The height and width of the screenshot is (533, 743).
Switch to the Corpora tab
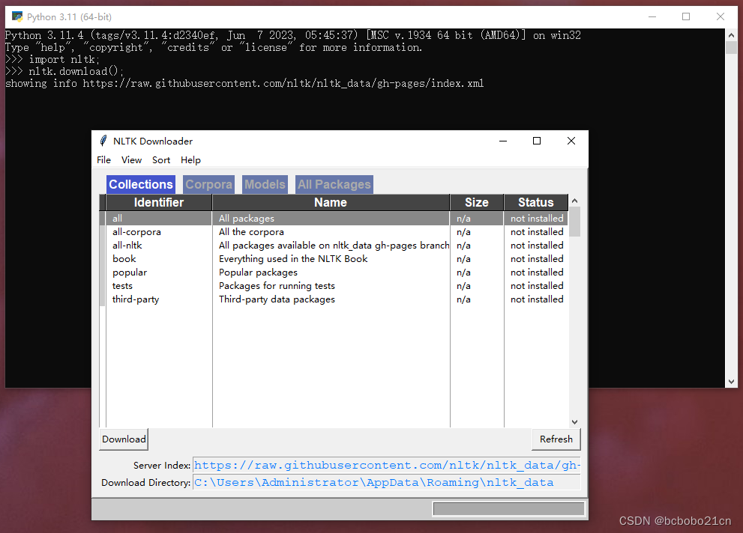pyautogui.click(x=208, y=184)
